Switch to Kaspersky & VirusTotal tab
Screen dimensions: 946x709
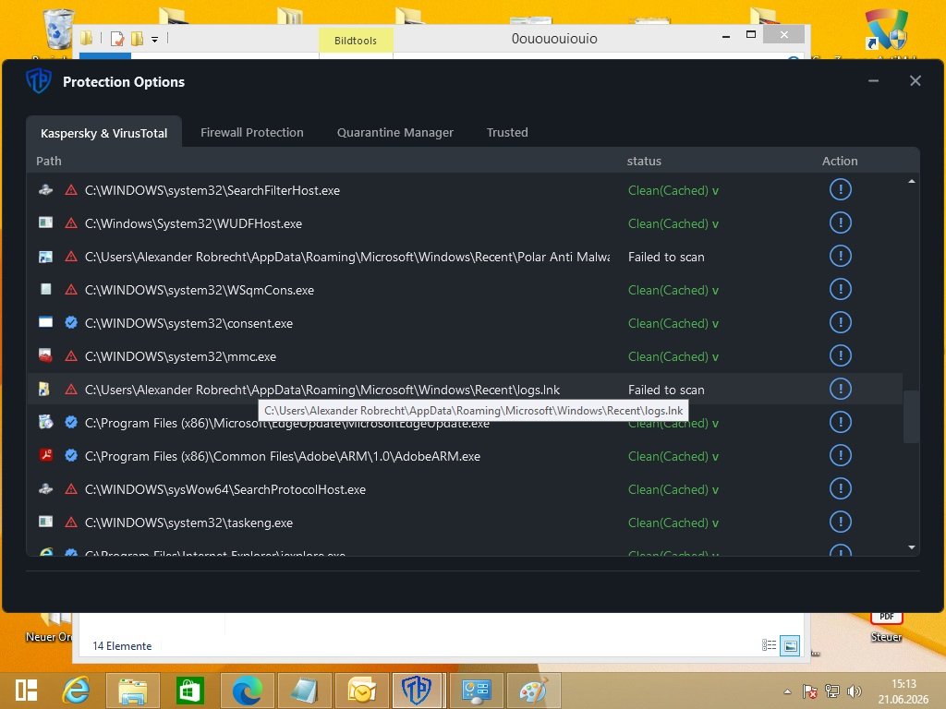[103, 133]
